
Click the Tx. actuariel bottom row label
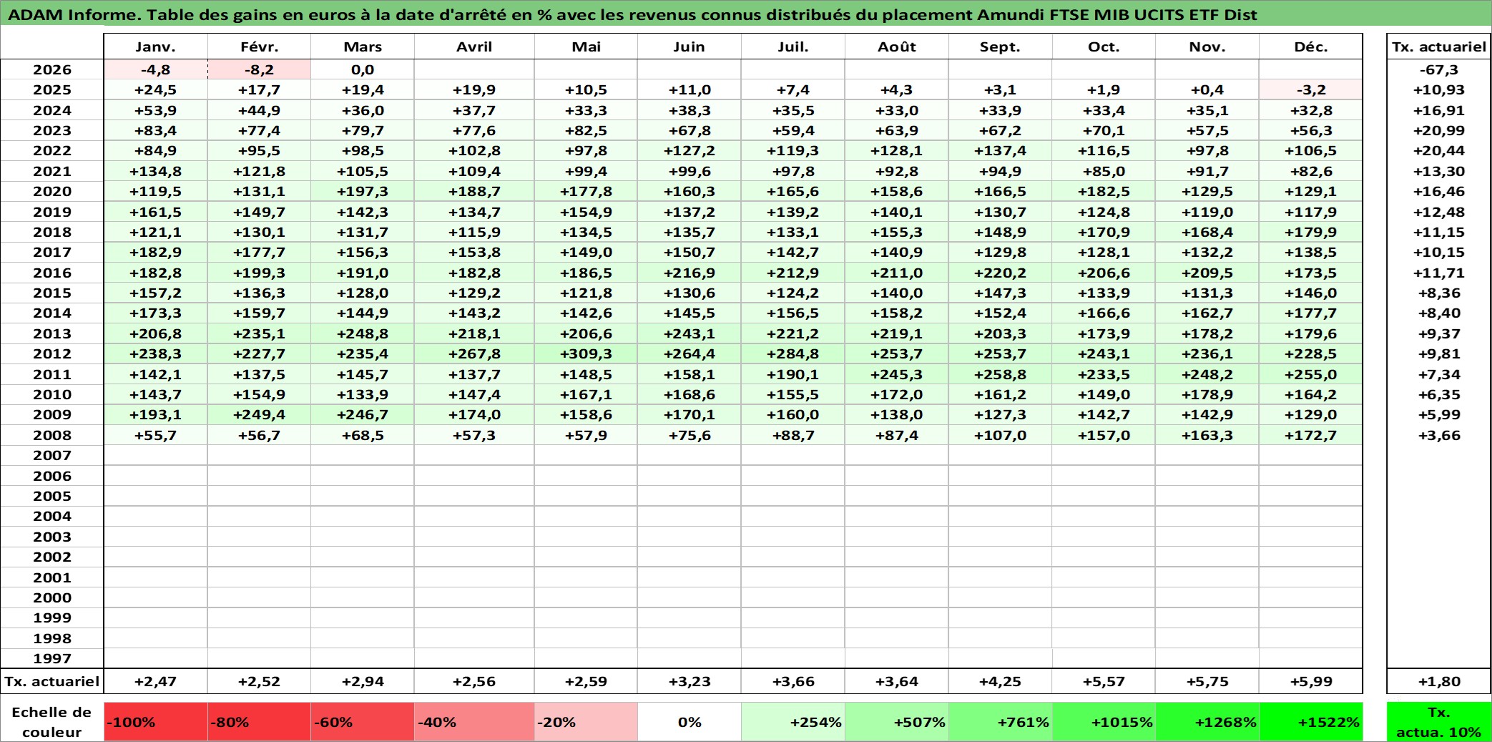coord(52,681)
